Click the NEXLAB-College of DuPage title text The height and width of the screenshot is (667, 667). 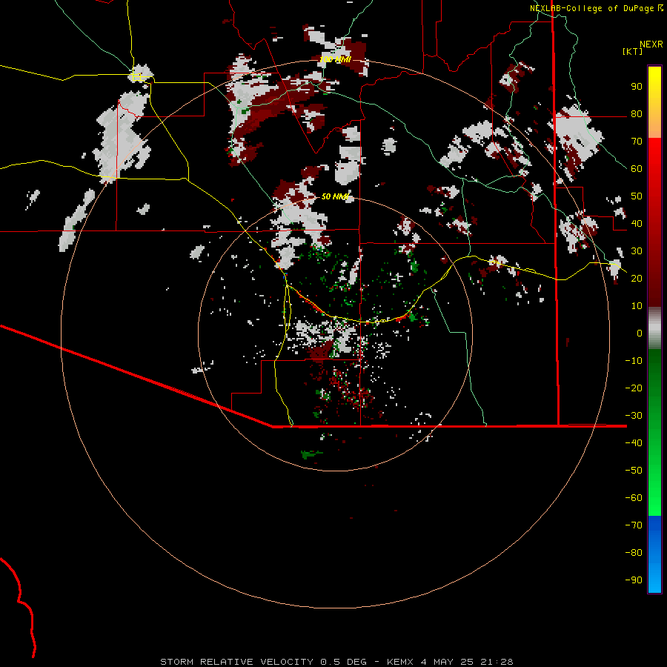(591, 8)
